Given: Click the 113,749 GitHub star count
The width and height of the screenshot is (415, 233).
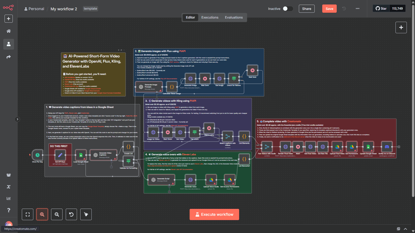Looking at the screenshot, I should click(x=397, y=9).
